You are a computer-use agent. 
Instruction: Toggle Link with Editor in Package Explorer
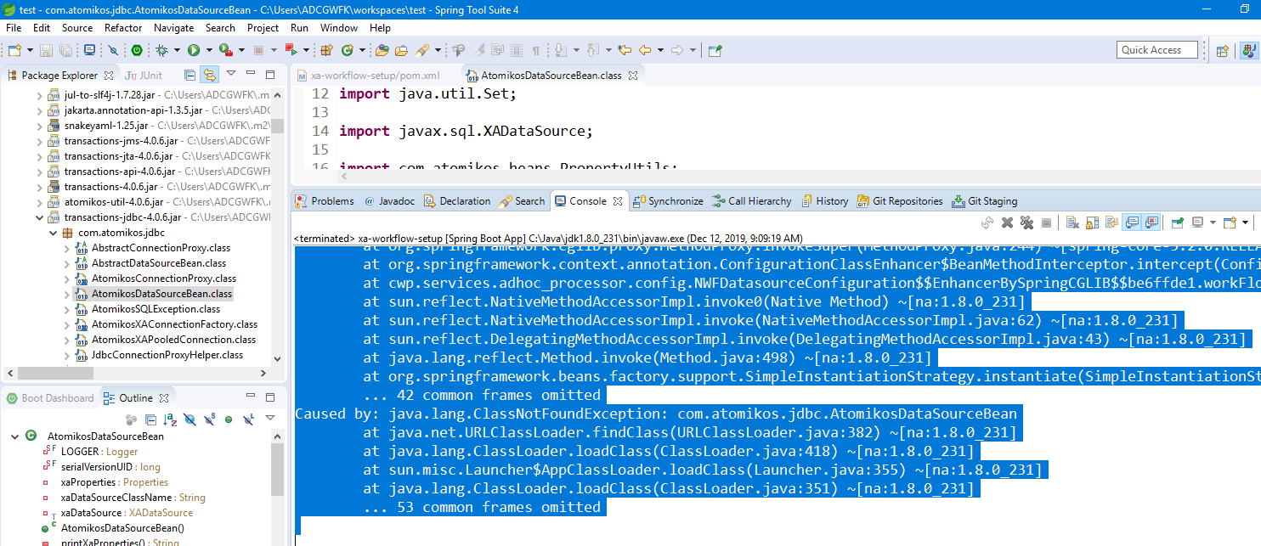(209, 75)
